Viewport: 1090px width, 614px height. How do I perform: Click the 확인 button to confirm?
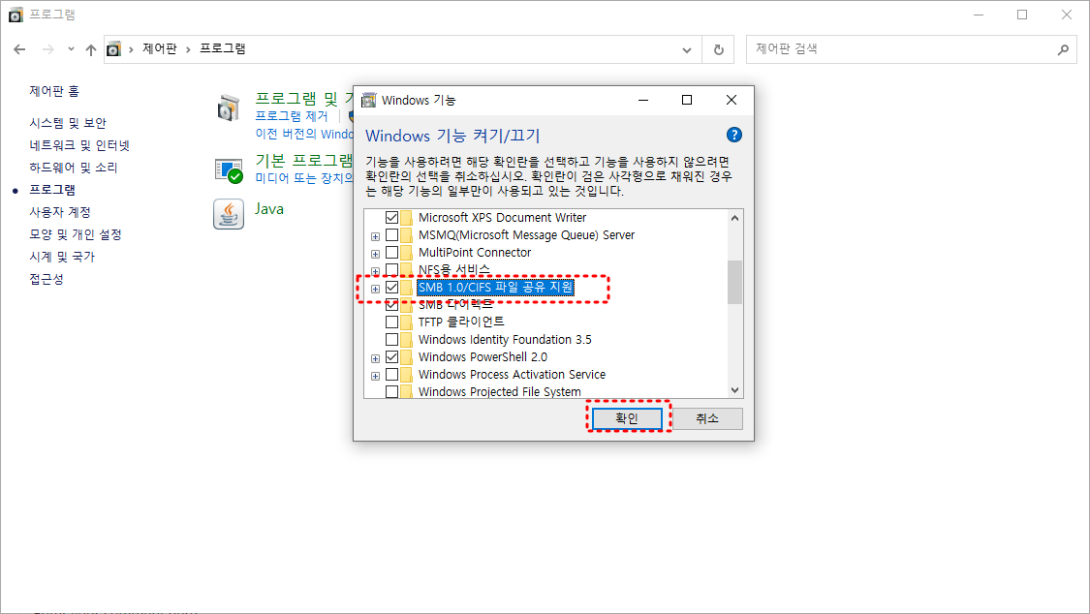click(x=626, y=417)
